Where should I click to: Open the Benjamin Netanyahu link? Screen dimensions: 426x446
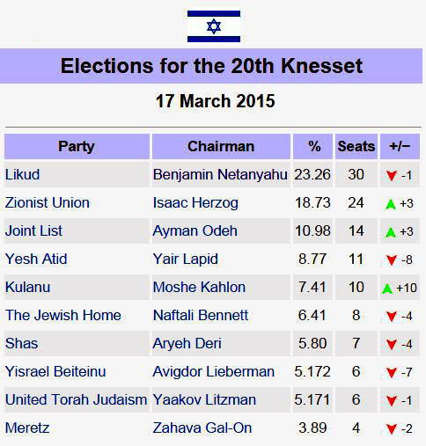pos(220,175)
